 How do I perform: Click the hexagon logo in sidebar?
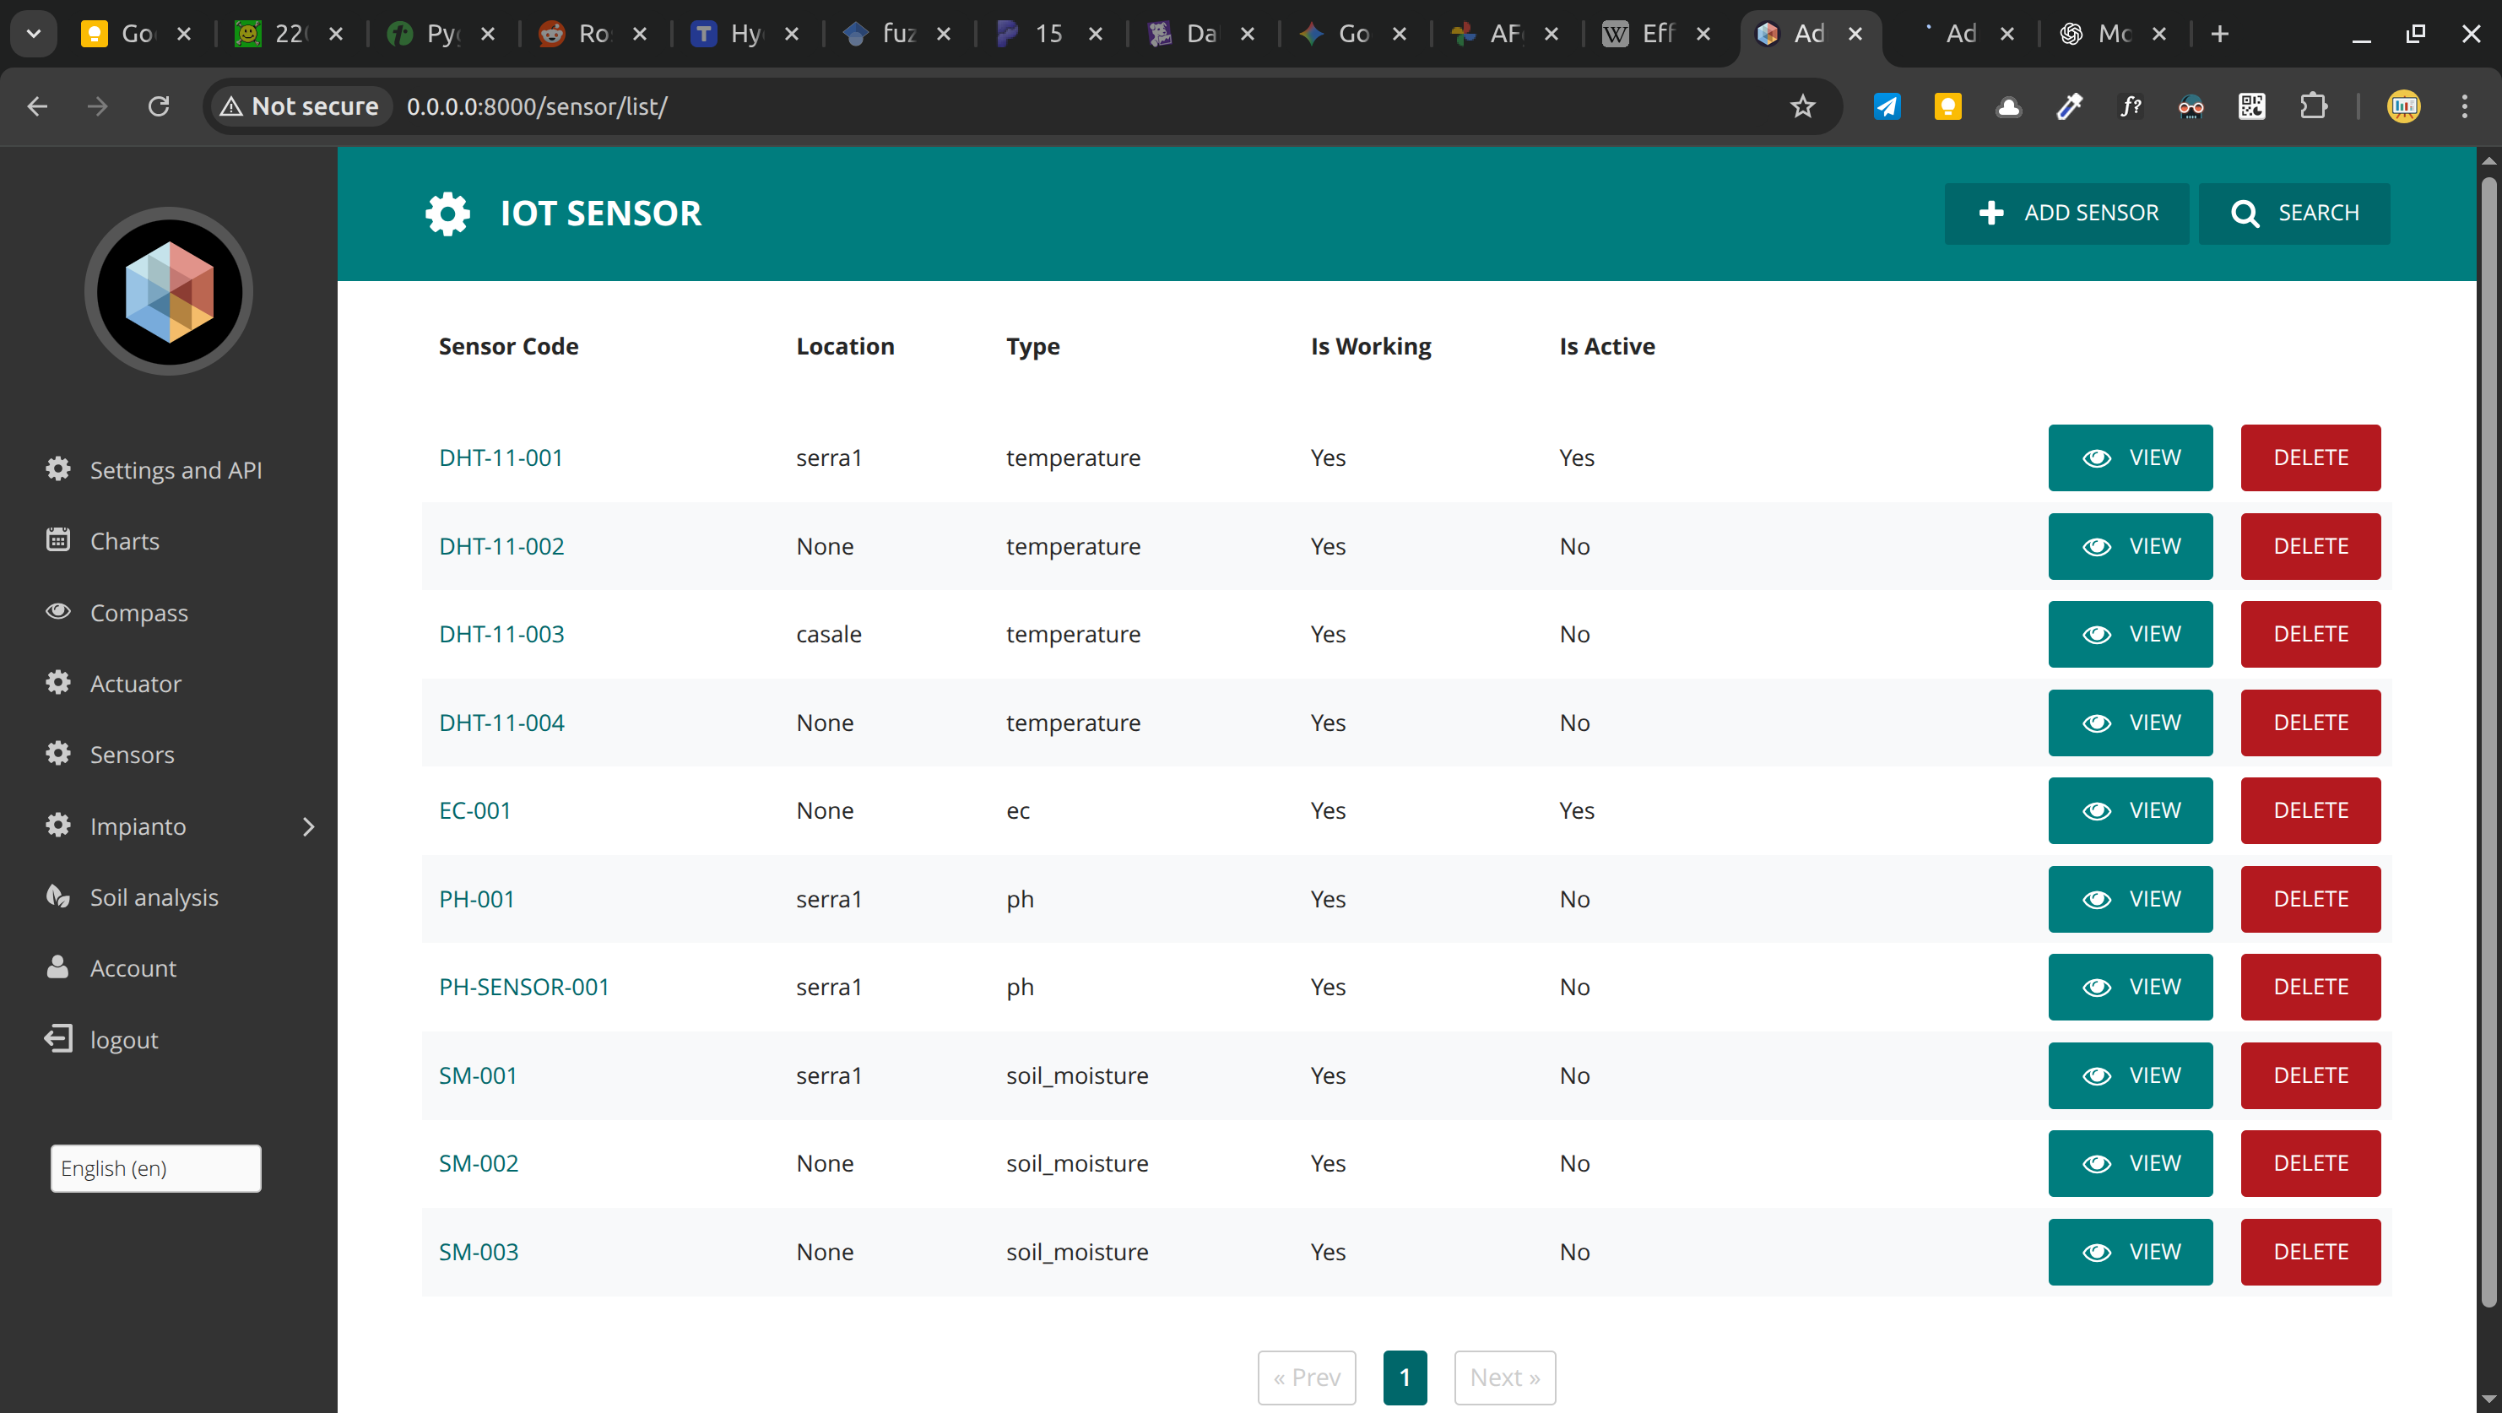coord(169,291)
